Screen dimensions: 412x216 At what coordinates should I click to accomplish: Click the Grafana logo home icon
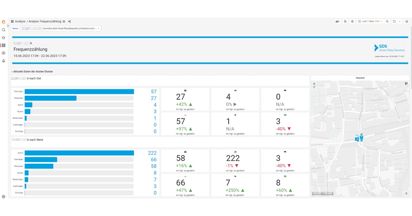(x=4, y=22)
